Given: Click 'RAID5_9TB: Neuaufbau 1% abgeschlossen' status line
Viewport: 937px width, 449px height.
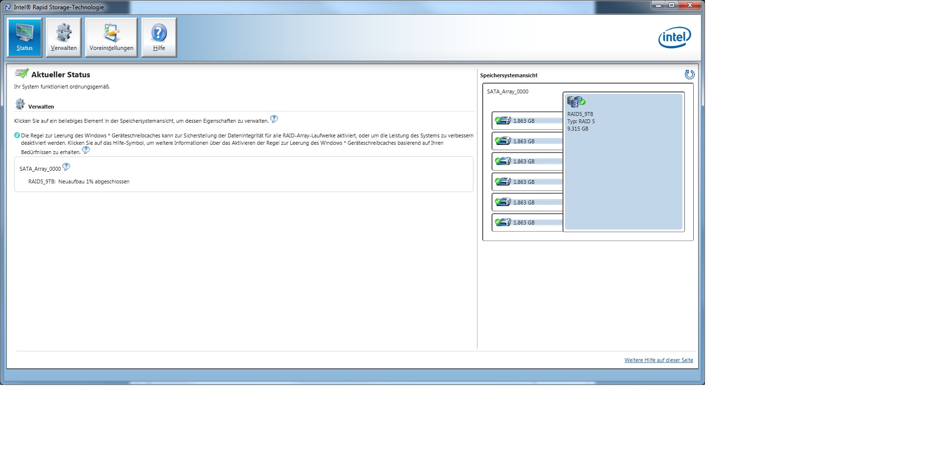Looking at the screenshot, I should (79, 181).
